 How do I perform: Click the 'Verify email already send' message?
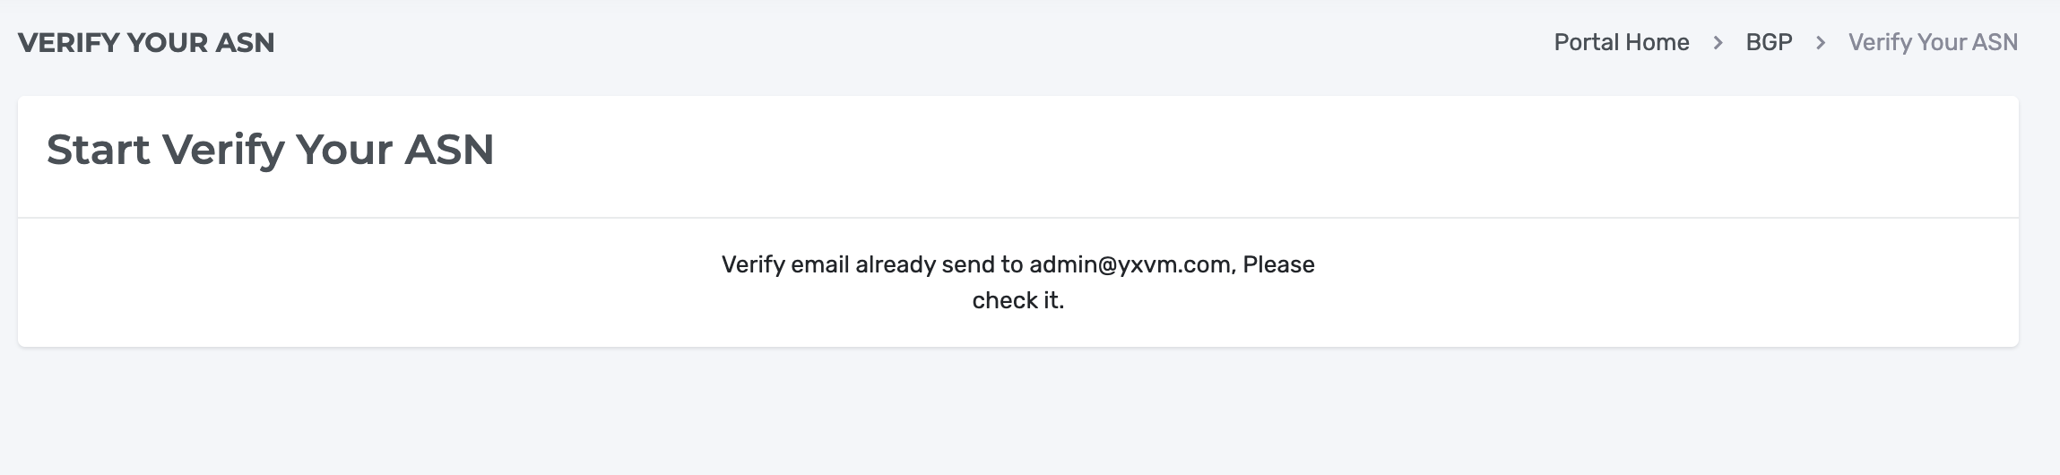tap(1018, 282)
